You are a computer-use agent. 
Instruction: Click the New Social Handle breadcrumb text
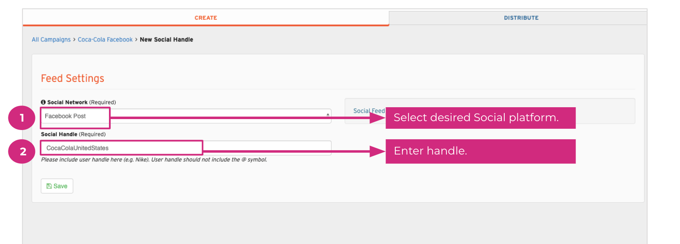(x=166, y=40)
